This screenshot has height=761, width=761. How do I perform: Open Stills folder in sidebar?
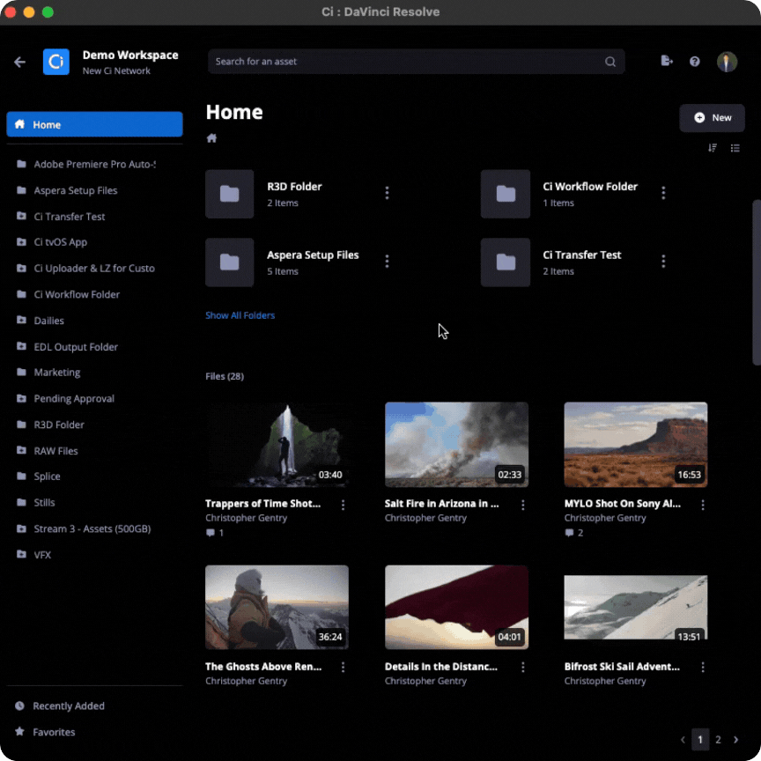[x=36, y=502]
